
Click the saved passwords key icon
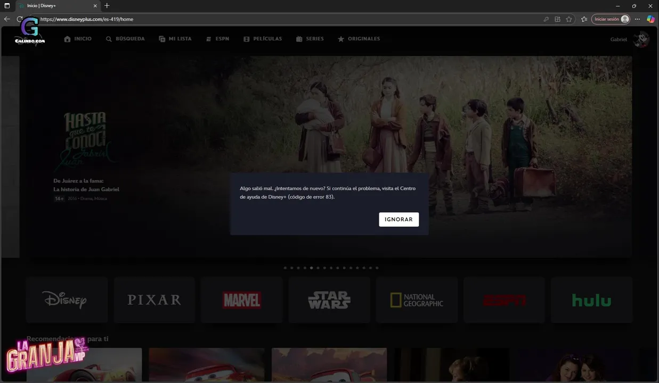pos(546,19)
